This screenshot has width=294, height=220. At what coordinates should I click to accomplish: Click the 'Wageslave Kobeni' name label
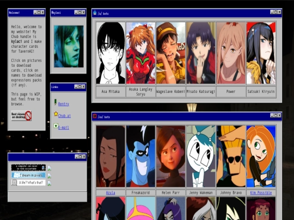click(x=170, y=91)
